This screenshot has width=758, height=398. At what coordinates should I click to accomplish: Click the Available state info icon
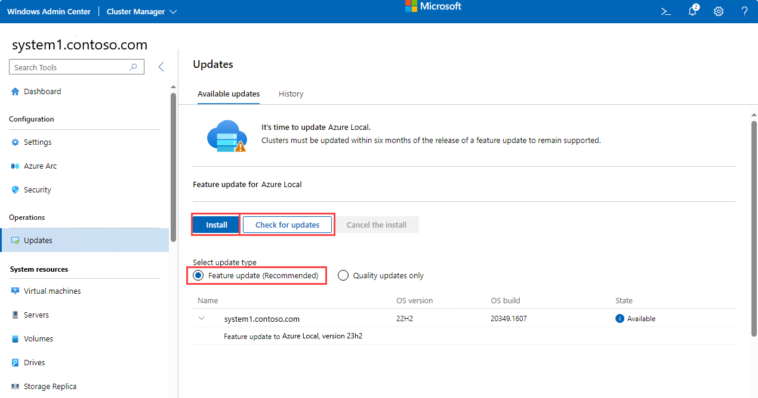[621, 318]
